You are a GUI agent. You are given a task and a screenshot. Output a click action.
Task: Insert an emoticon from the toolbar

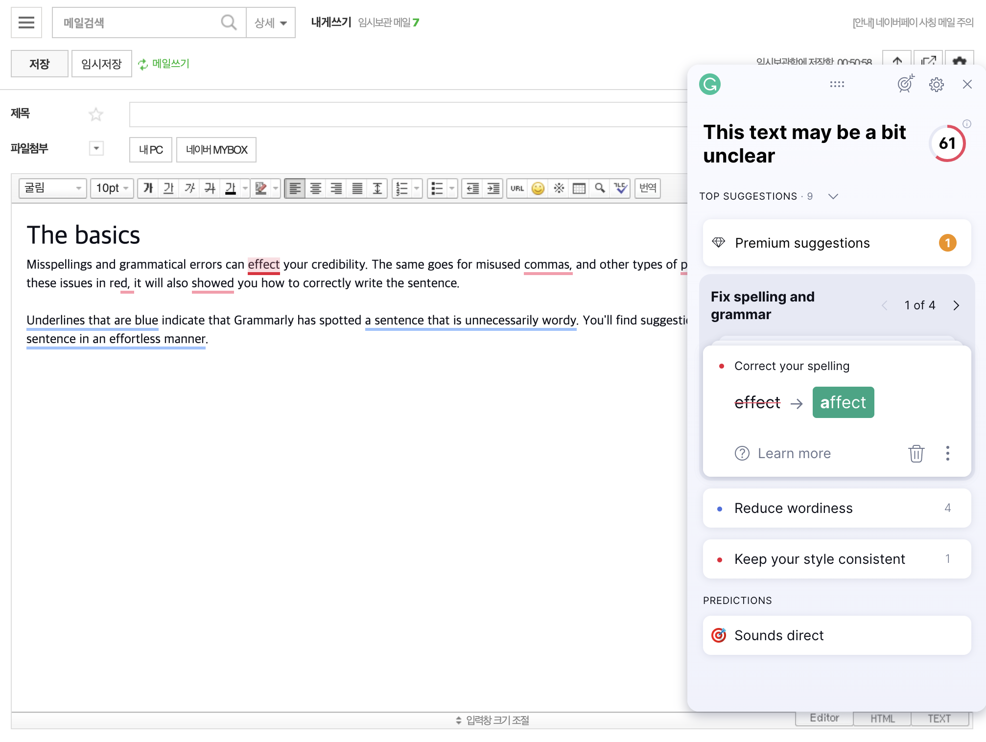point(538,188)
